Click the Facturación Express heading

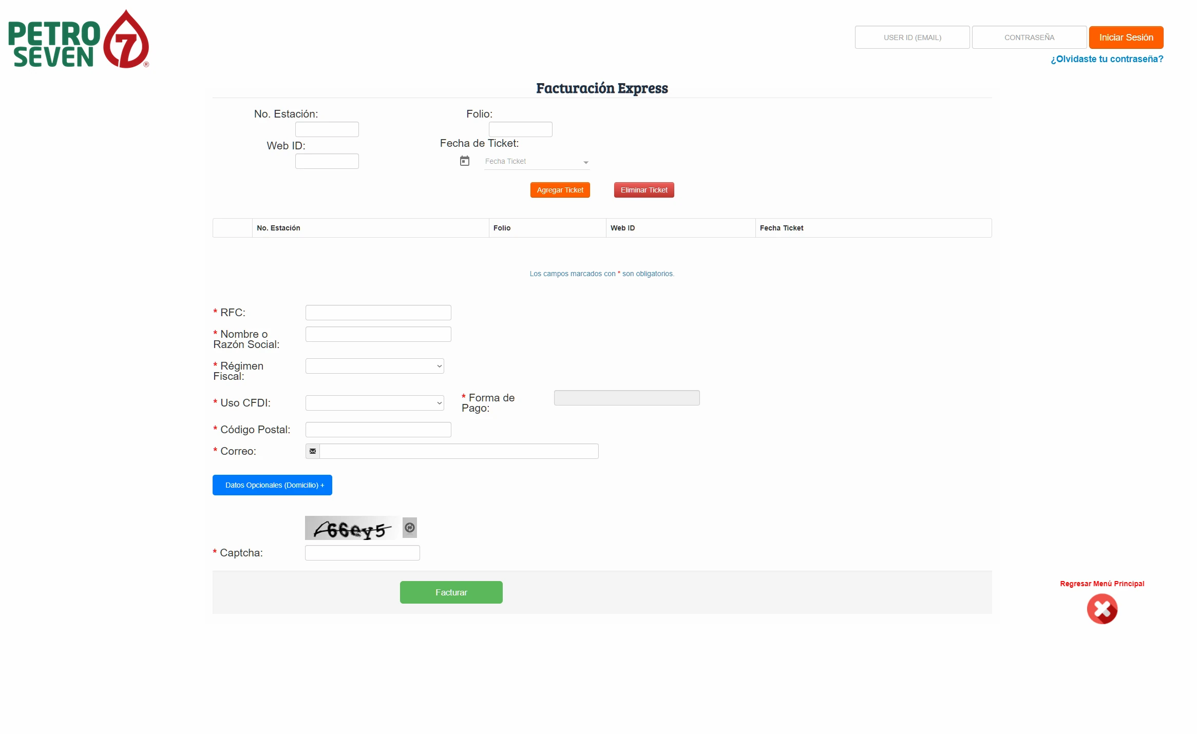point(602,88)
